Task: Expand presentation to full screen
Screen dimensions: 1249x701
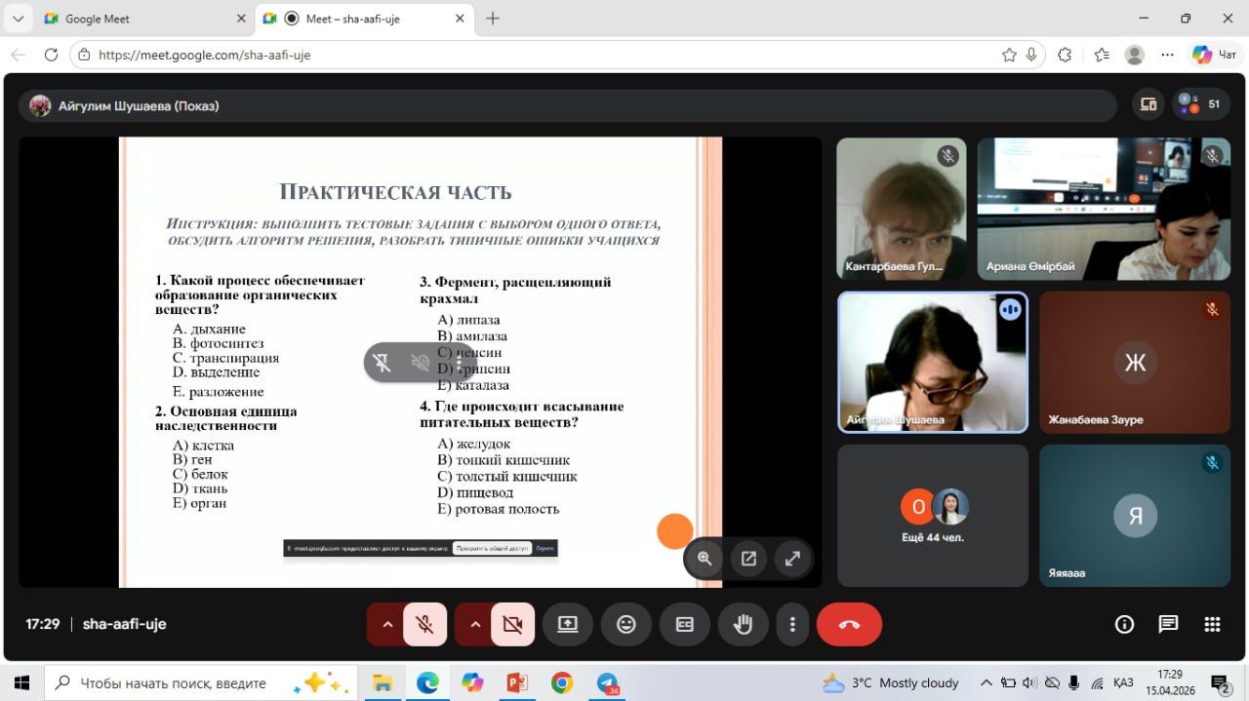Action: [x=793, y=559]
